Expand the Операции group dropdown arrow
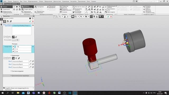This screenshot has height=95, width=169. tap(70, 14)
